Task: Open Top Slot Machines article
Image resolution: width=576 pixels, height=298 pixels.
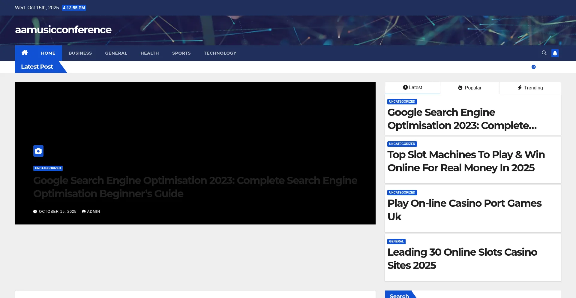Action: pos(466,161)
